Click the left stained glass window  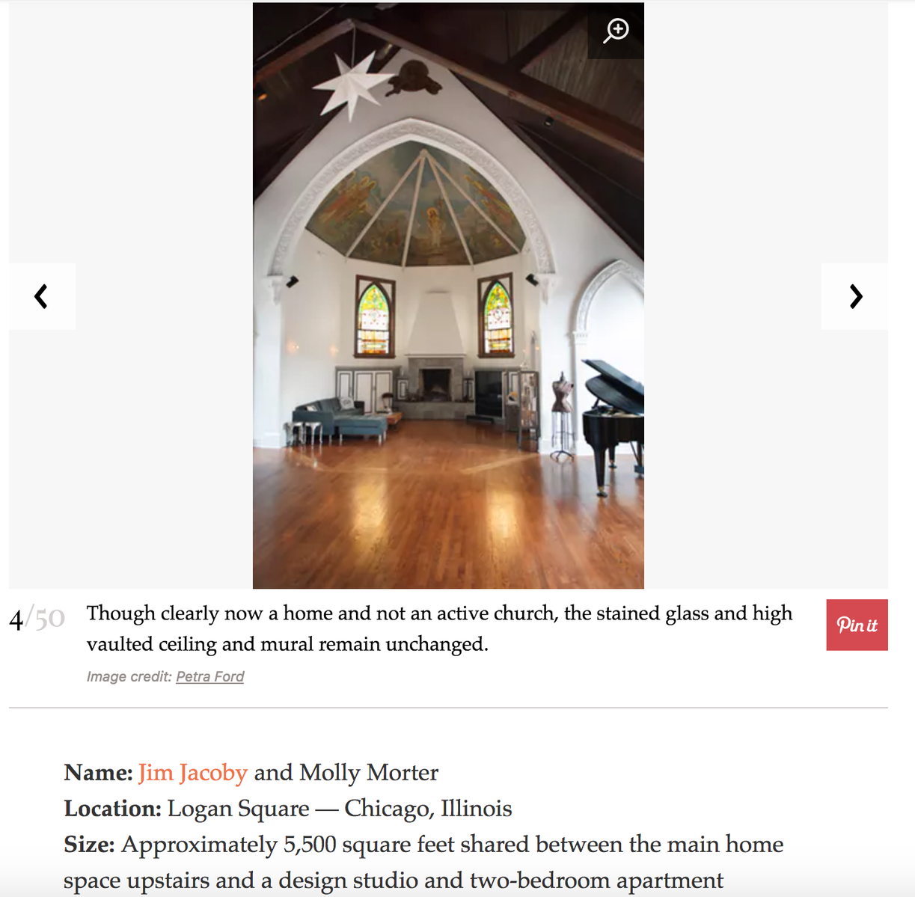374,316
